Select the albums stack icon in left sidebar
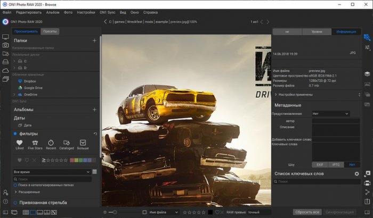Image resolution: width=373 pixels, height=218 pixels. click(5, 79)
